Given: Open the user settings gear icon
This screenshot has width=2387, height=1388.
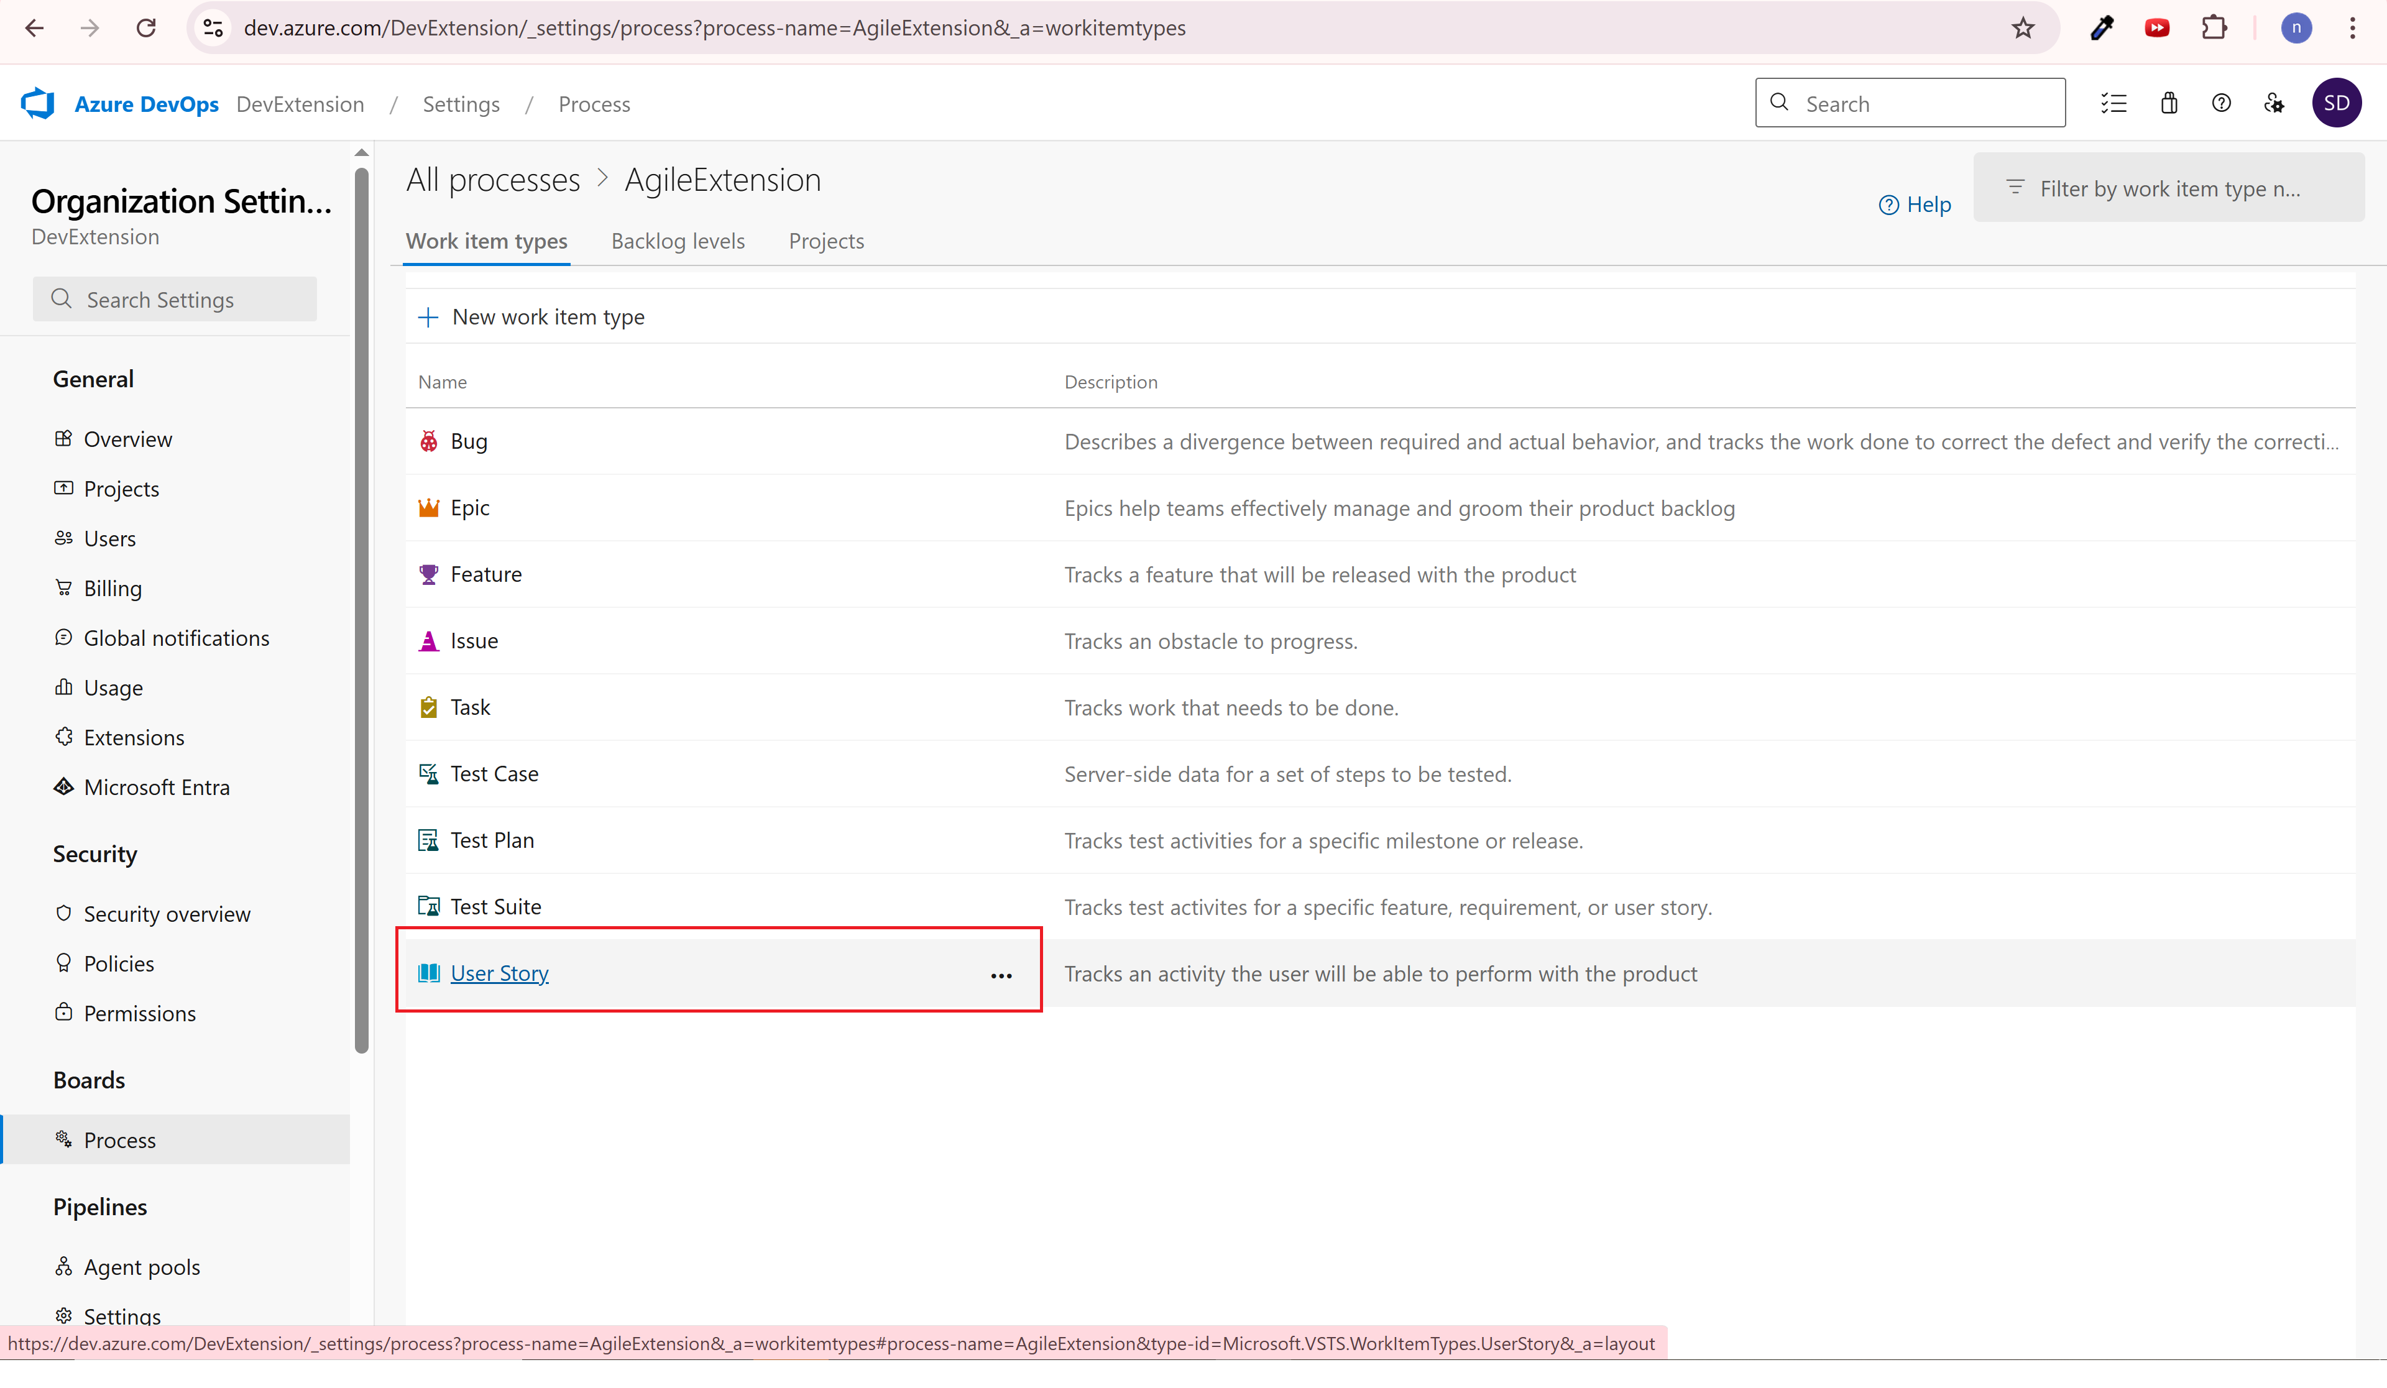Looking at the screenshot, I should tap(2273, 103).
